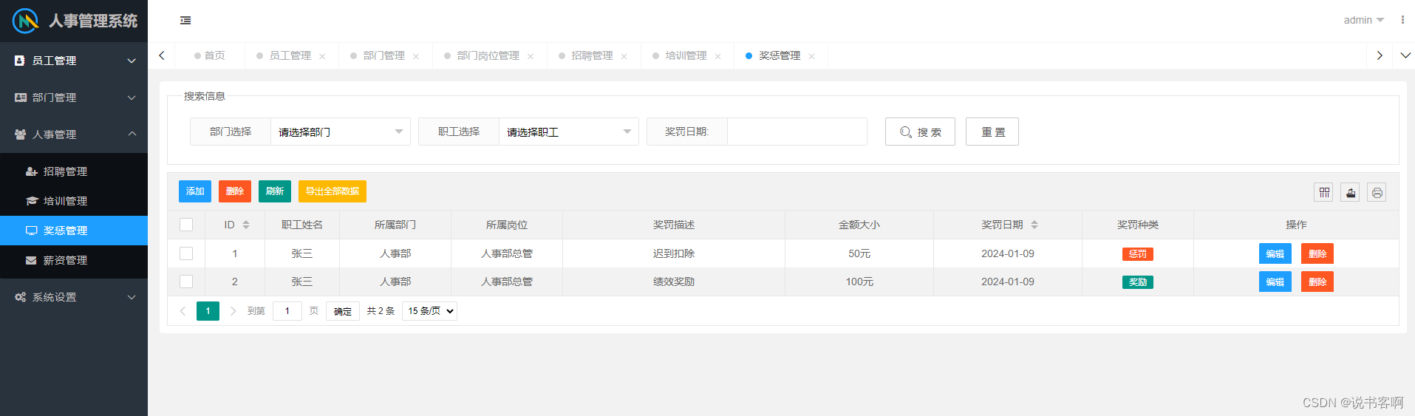Go to the previous page arrow

coord(183,311)
